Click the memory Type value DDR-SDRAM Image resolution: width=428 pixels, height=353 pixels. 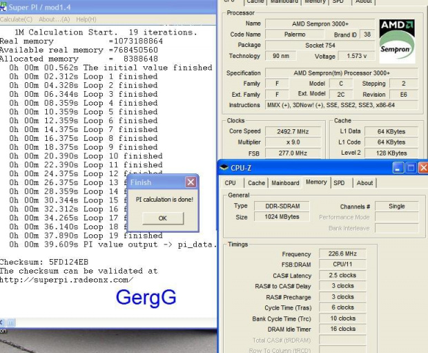point(282,206)
